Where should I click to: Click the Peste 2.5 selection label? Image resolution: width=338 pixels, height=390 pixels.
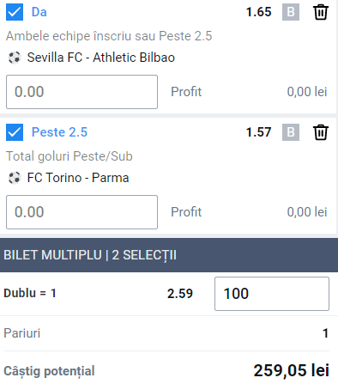[59, 132]
